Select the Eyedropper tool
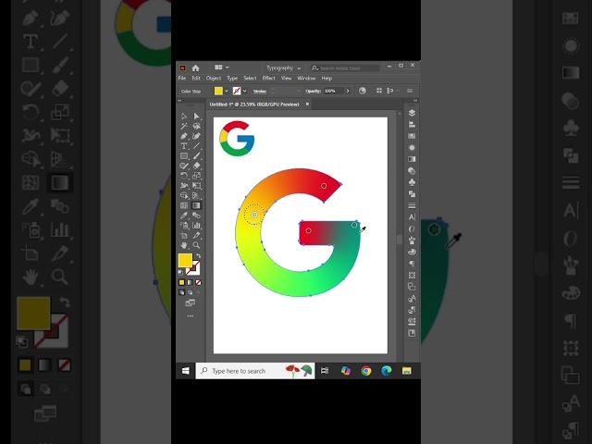The width and height of the screenshot is (592, 444). click(x=184, y=216)
